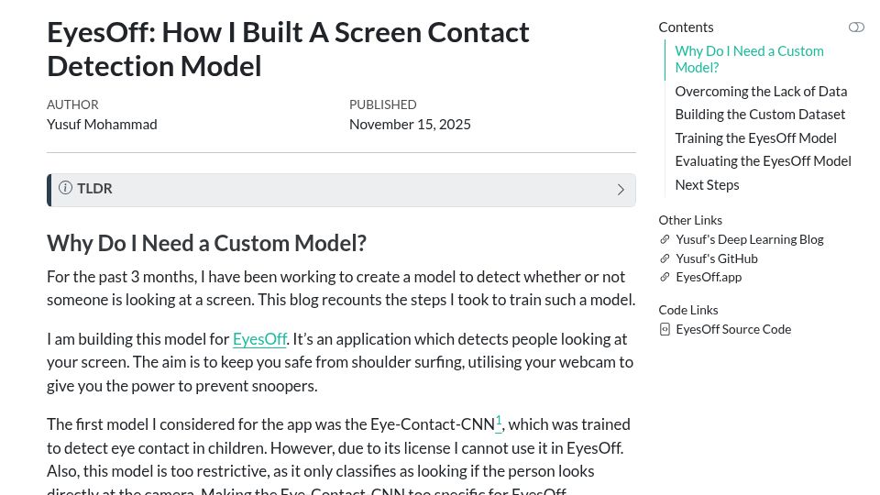Click link icon beside Yusuf's GitHub
This screenshot has width=880, height=495.
tap(665, 258)
